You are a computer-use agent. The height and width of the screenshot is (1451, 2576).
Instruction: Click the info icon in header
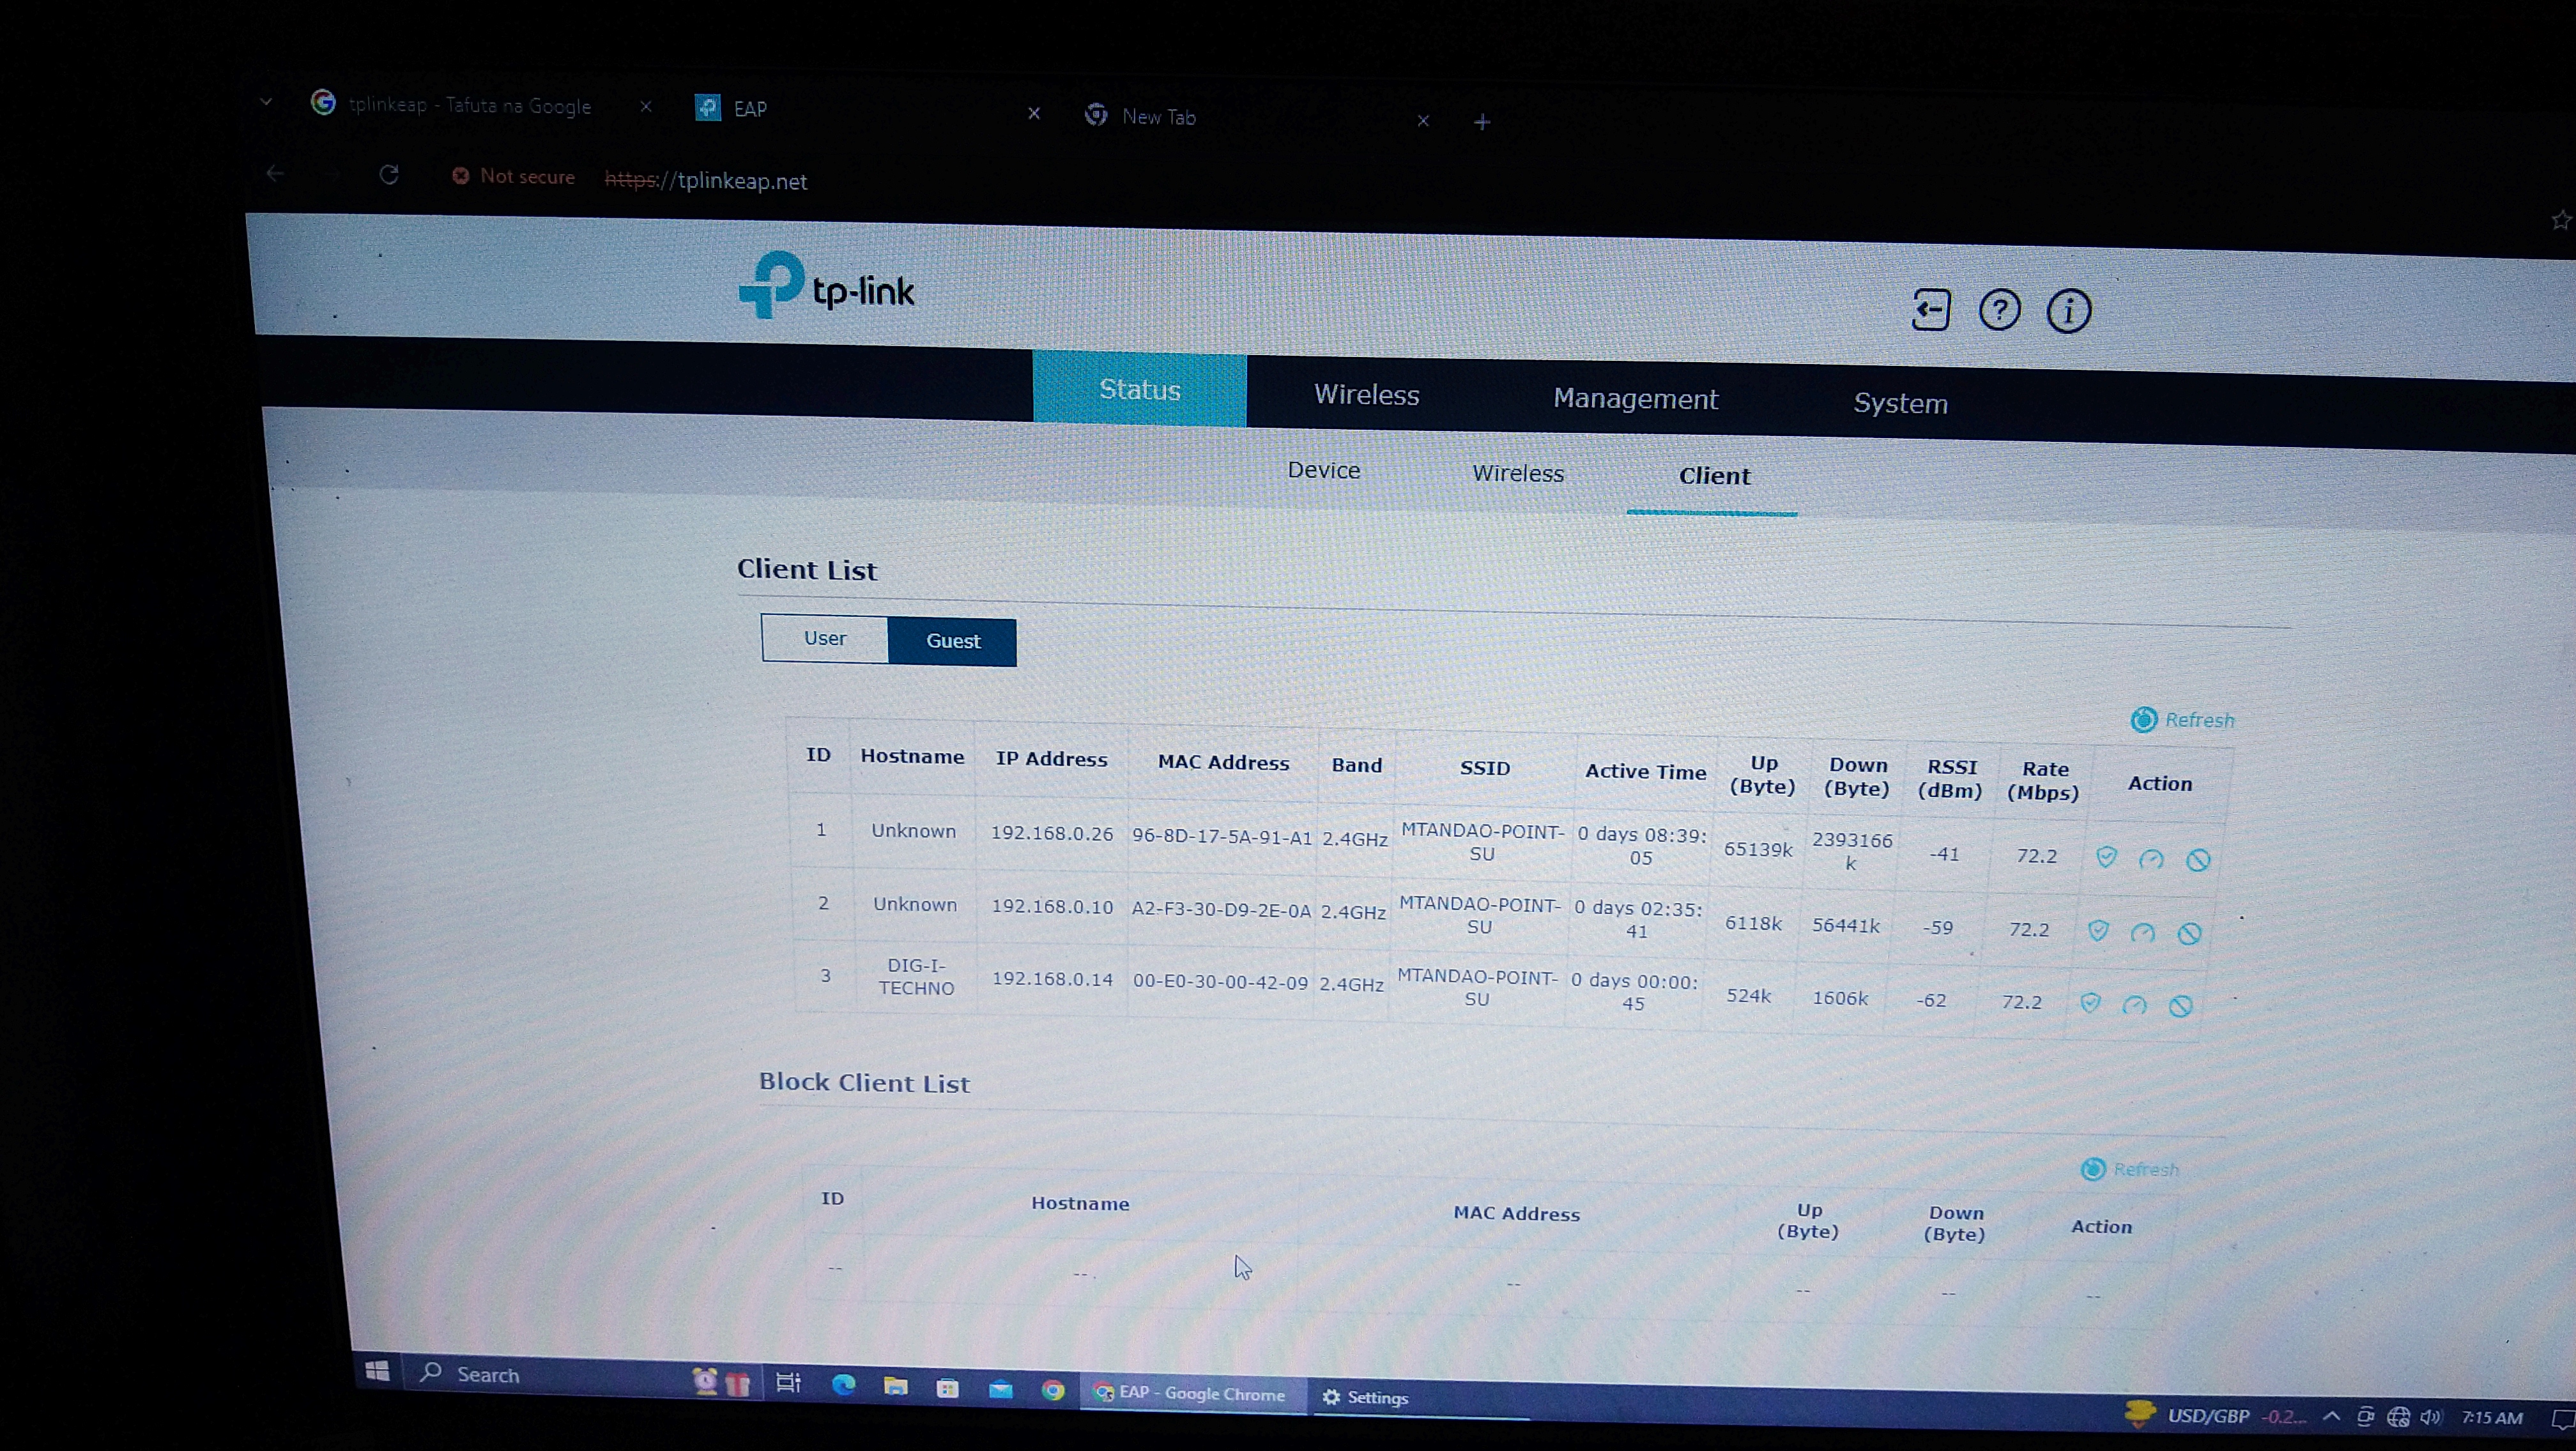(x=2068, y=312)
